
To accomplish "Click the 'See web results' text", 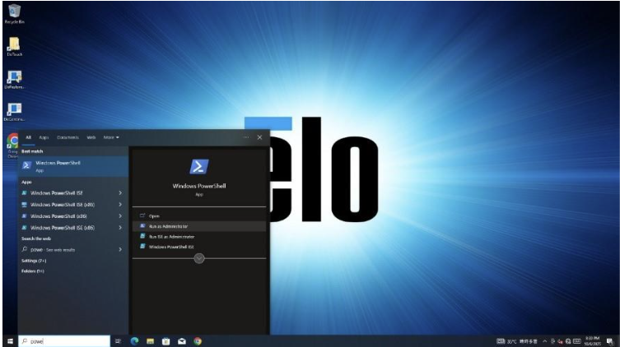I will (x=60, y=250).
